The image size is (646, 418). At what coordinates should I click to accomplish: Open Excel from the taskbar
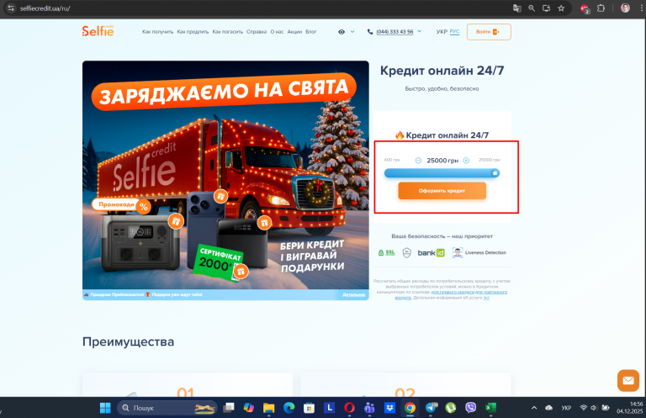point(490,408)
